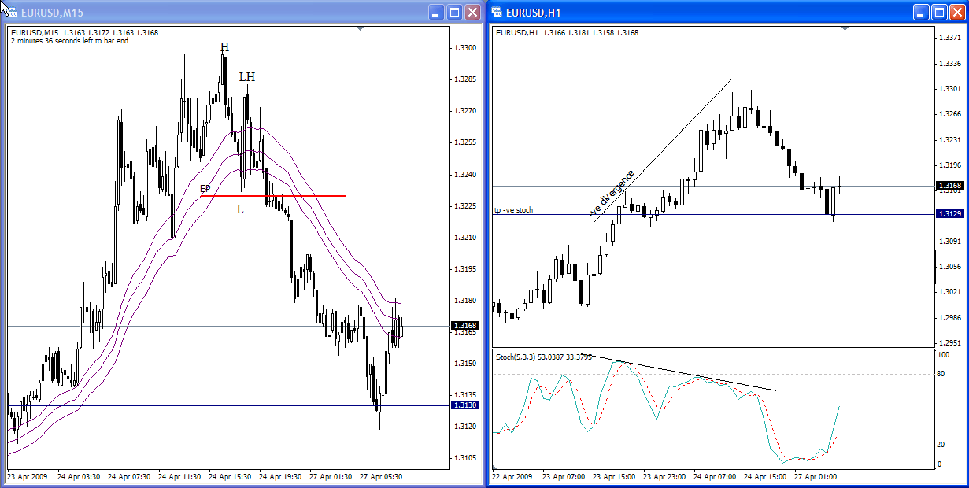The height and width of the screenshot is (488, 969).
Task: Click the EURUSD,H1 window chart icon
Action: 497,12
